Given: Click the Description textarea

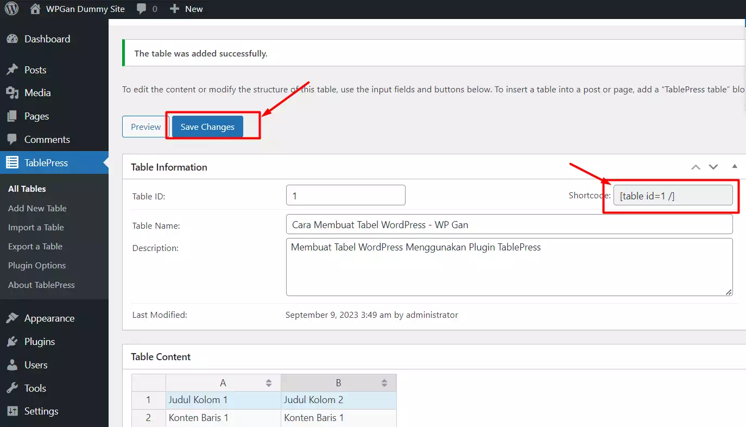Looking at the screenshot, I should tap(509, 267).
